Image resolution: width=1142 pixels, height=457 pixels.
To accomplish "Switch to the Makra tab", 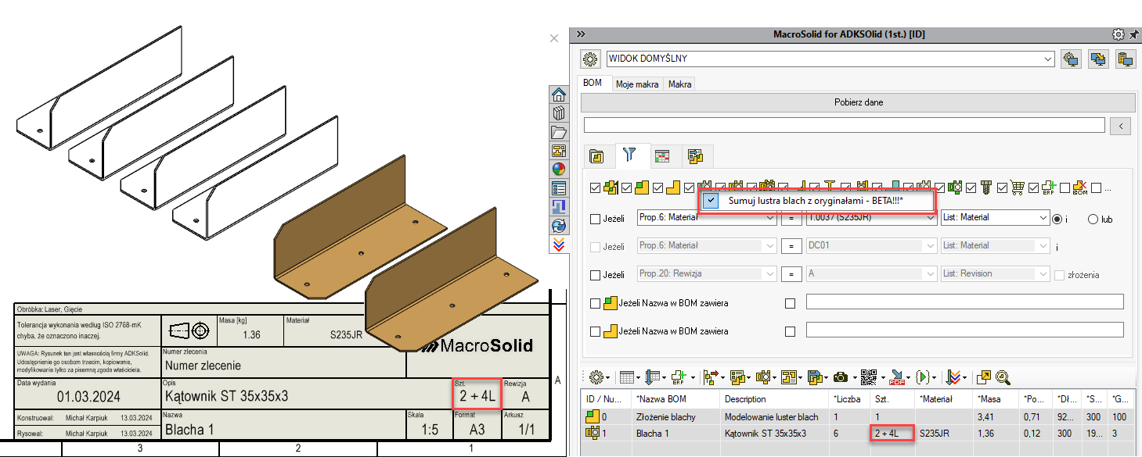I will [679, 84].
